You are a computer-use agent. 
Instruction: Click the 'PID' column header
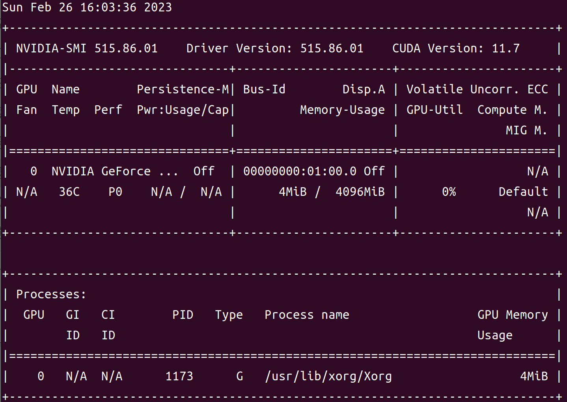click(x=183, y=315)
